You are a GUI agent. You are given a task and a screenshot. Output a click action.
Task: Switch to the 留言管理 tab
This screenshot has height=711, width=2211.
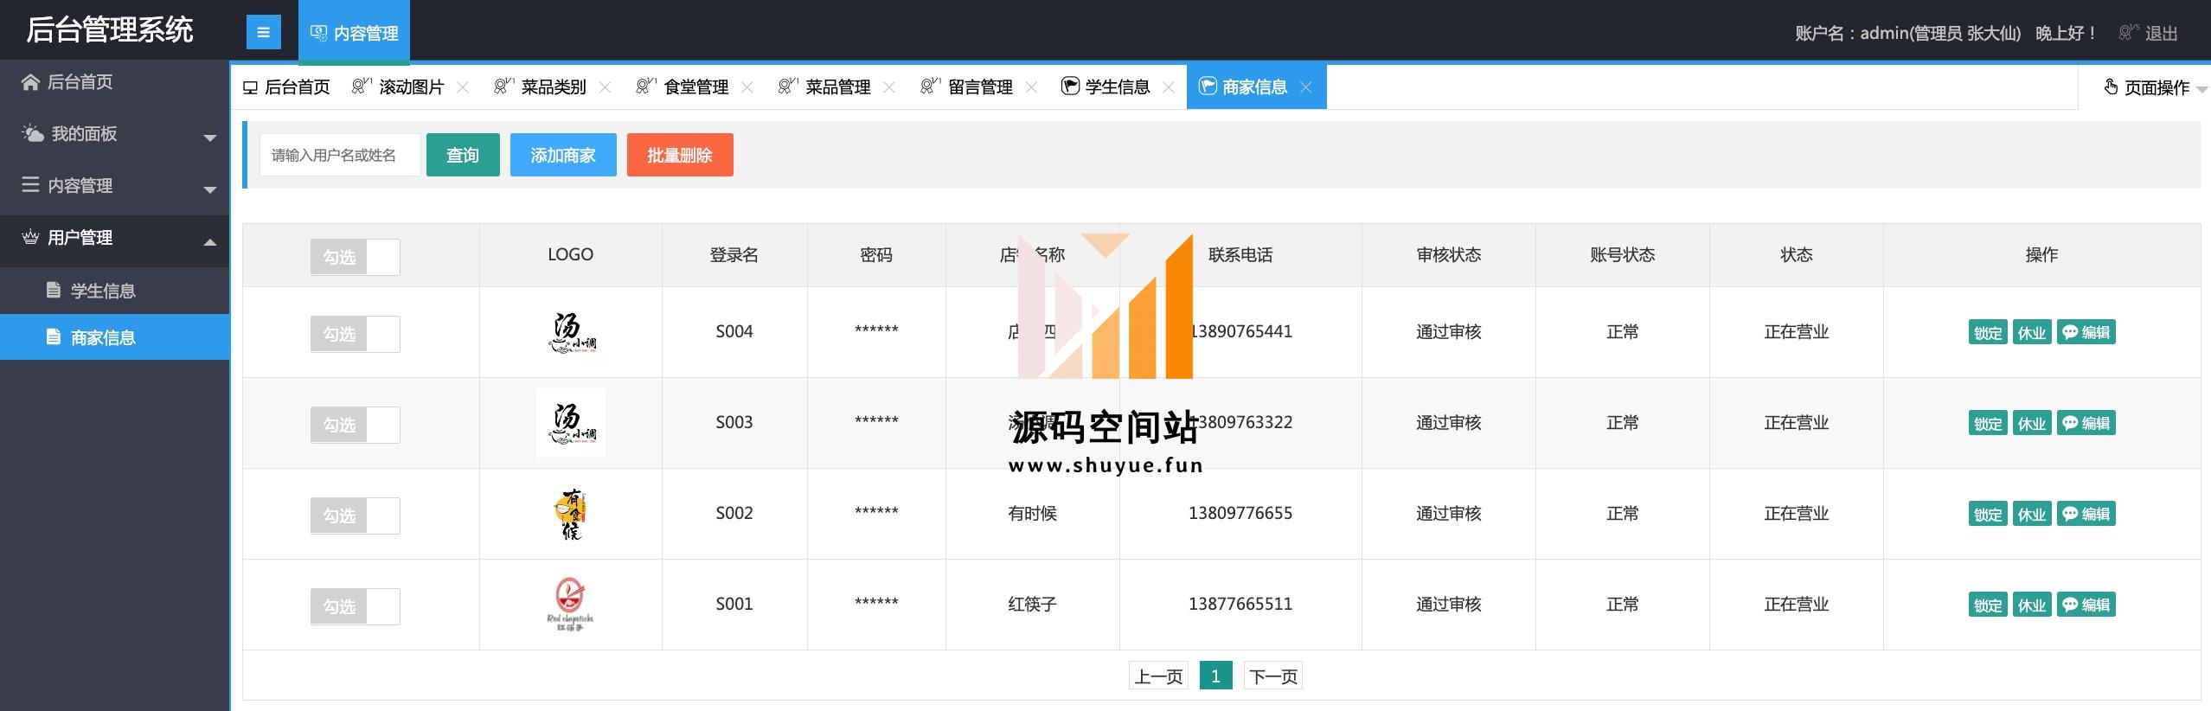980,87
